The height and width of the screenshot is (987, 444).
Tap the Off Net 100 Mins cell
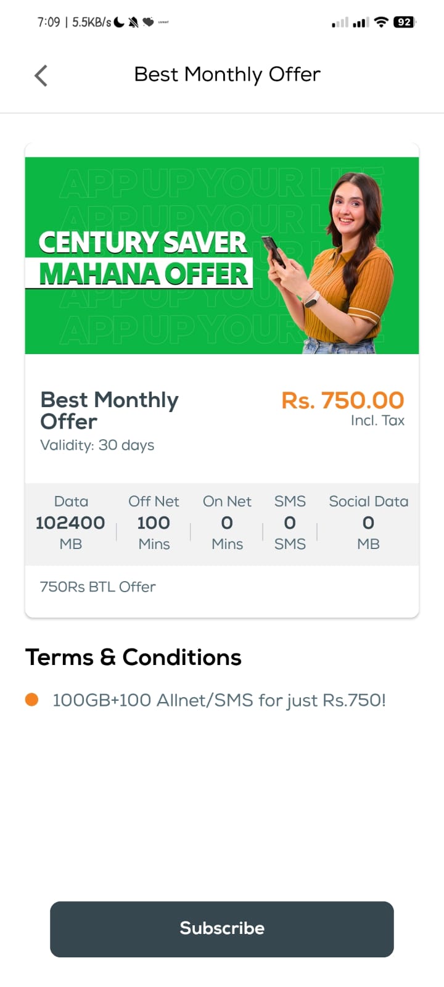154,523
